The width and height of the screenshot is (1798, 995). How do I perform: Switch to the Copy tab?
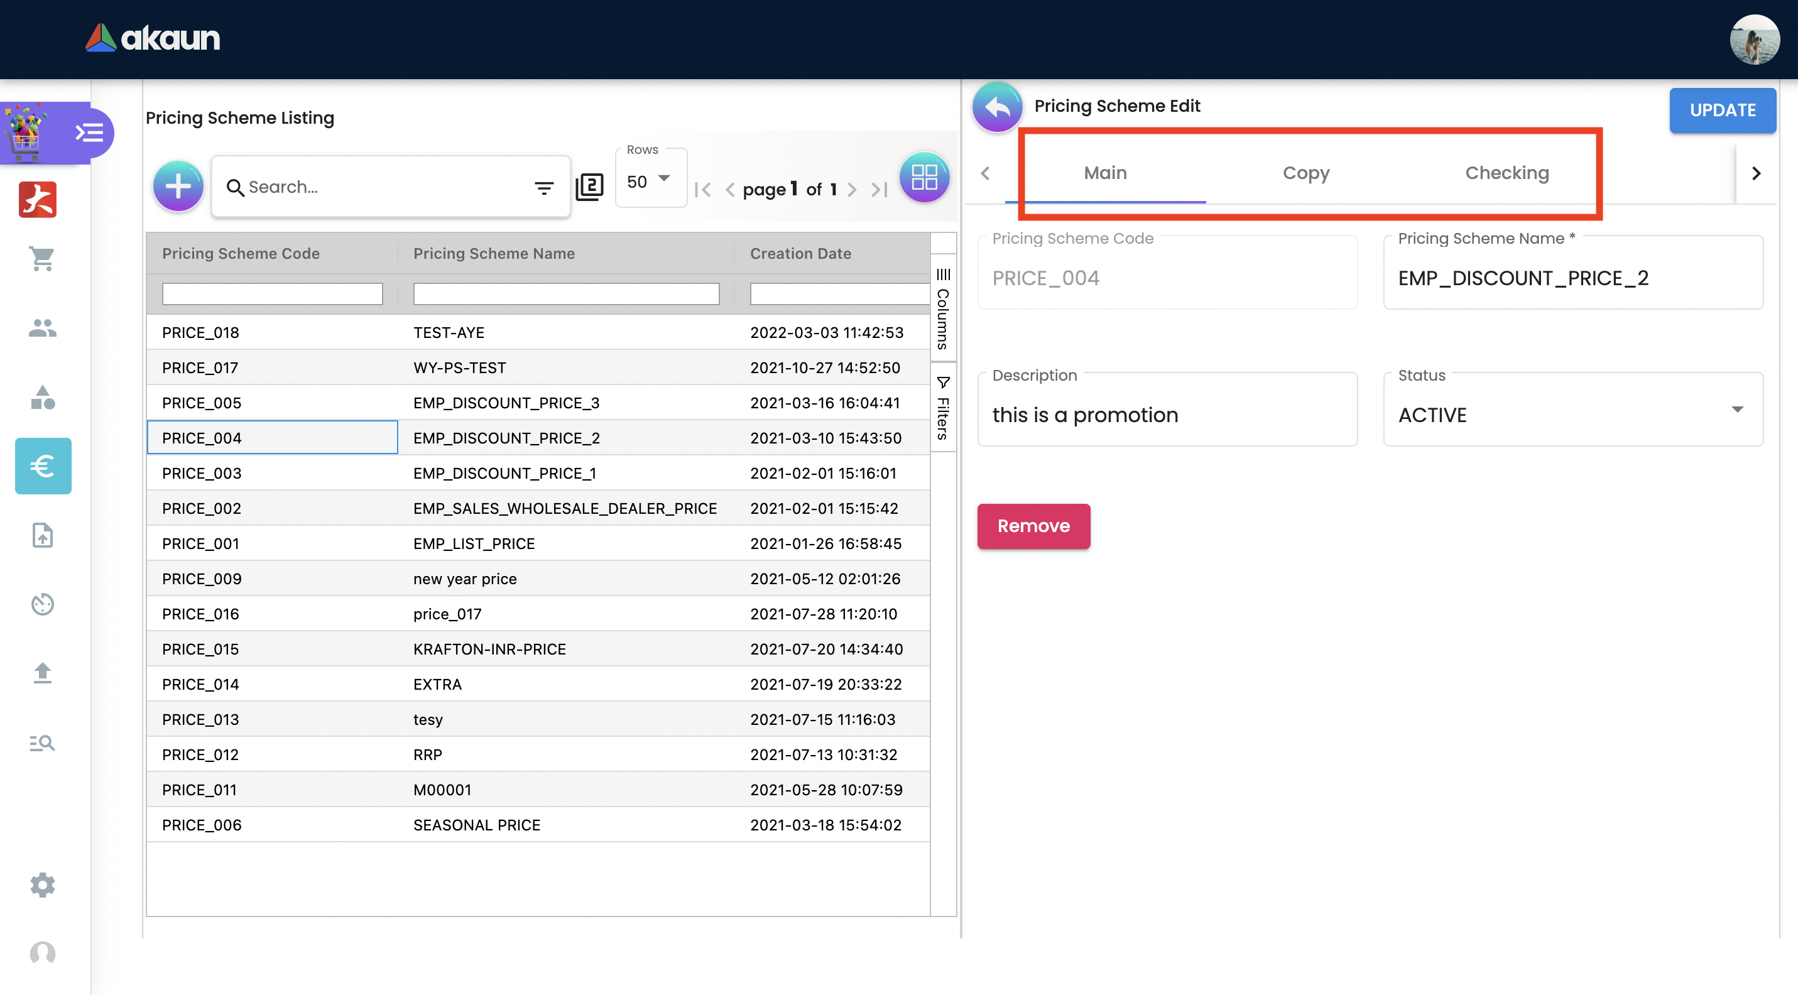pos(1306,173)
